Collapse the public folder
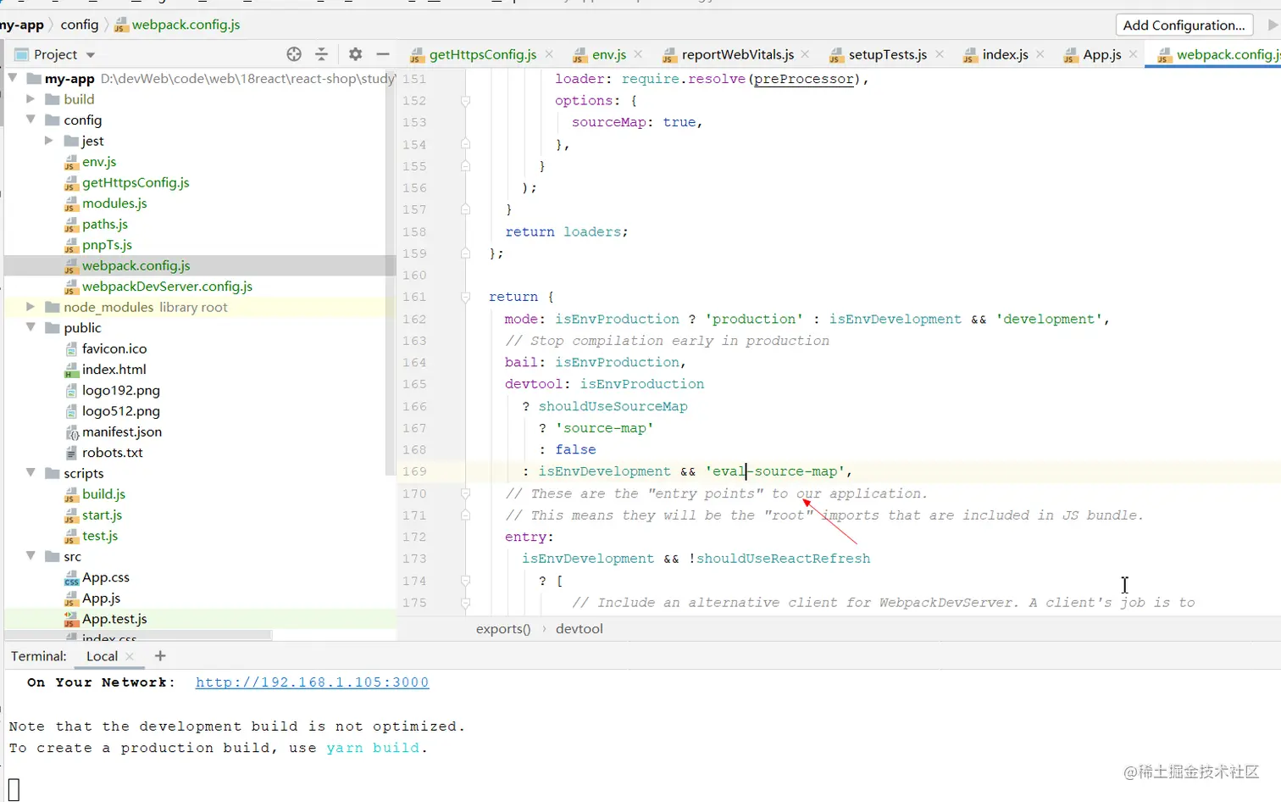 tap(30, 327)
